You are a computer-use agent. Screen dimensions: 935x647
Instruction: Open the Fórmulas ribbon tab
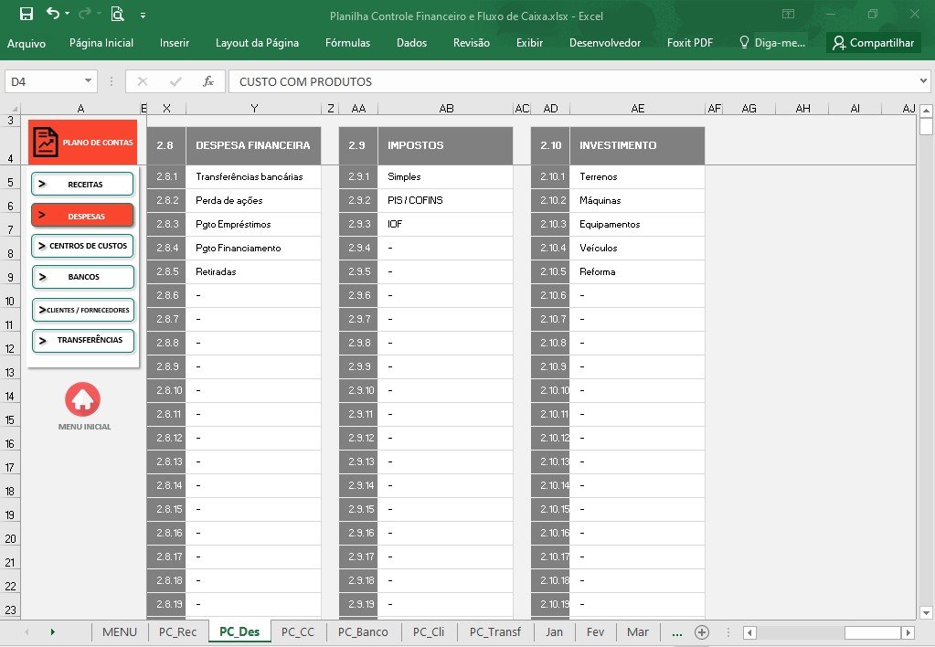click(347, 42)
